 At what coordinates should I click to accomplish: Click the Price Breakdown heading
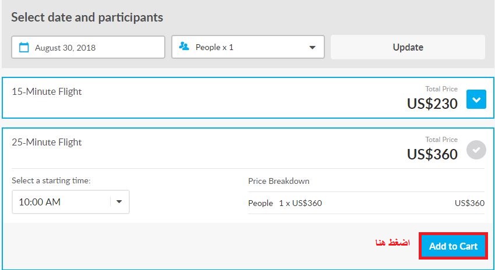pyautogui.click(x=279, y=181)
